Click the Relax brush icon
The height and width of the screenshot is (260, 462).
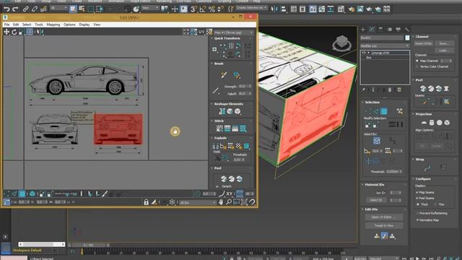coord(237,74)
